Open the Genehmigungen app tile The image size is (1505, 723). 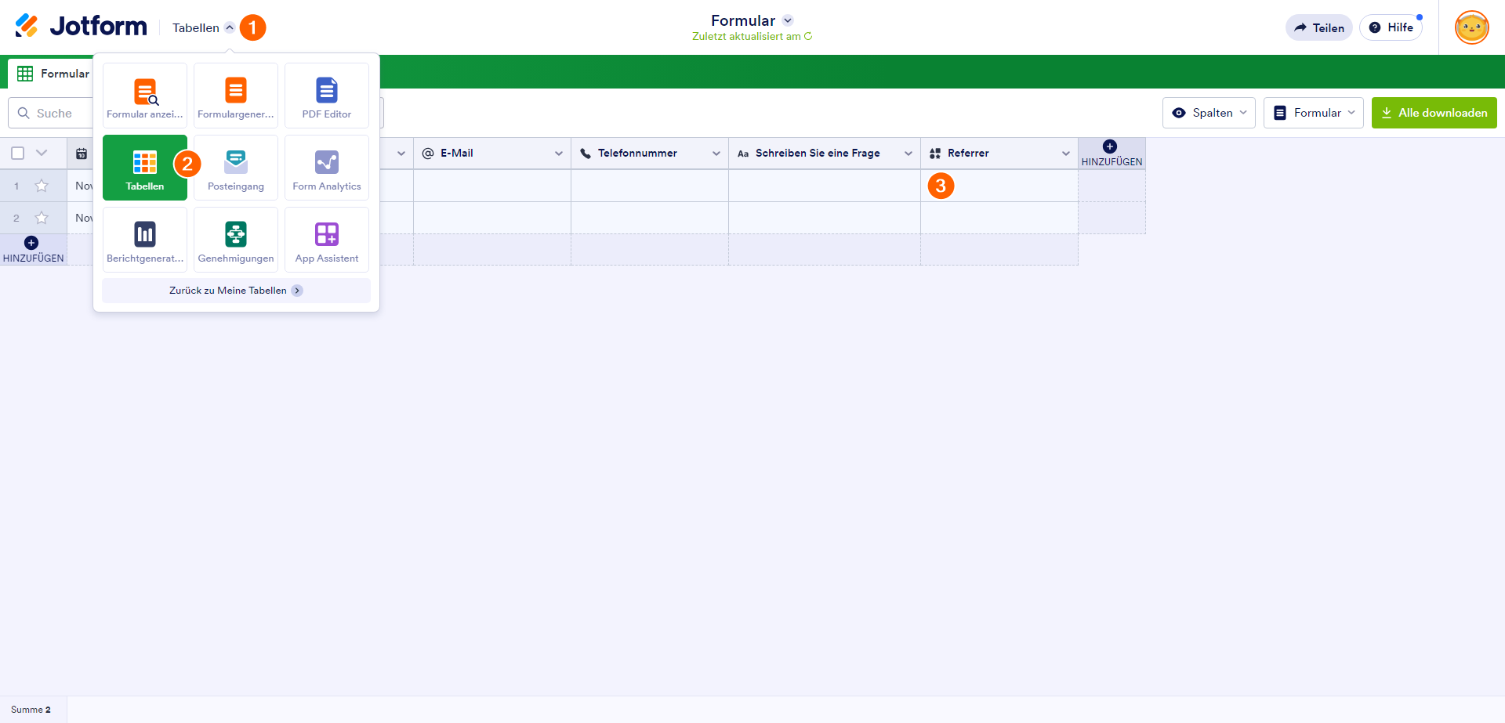(236, 240)
